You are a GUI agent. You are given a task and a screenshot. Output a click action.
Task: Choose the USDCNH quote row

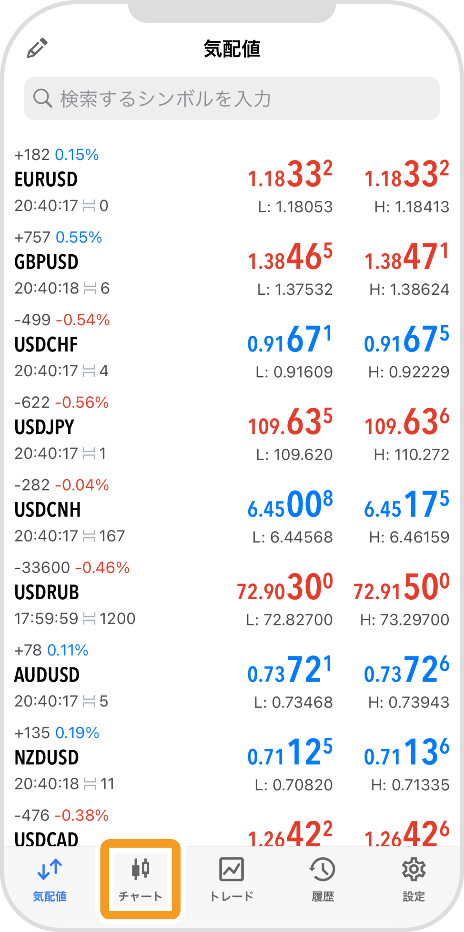coord(232,512)
